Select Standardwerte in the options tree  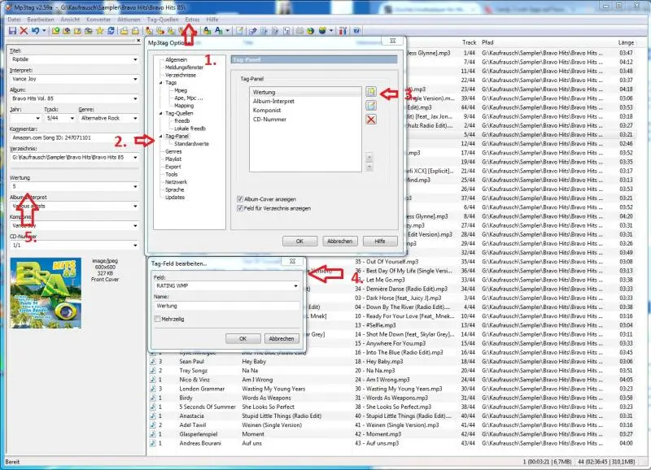tap(190, 143)
